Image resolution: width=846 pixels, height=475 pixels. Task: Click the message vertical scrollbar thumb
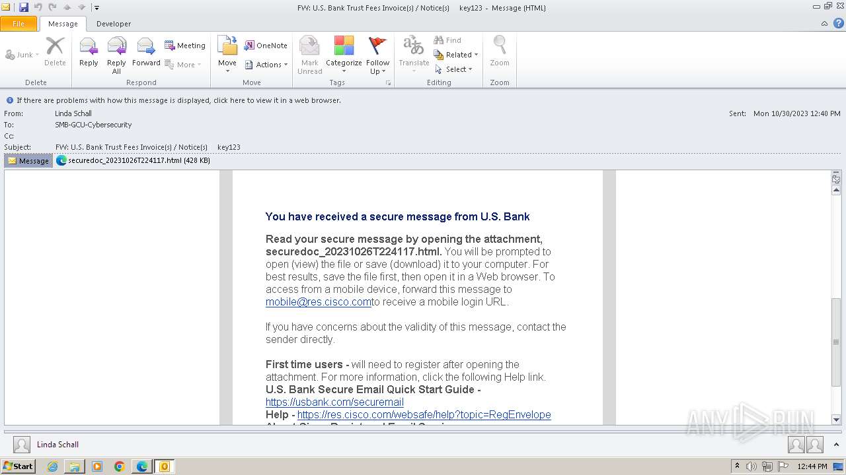836,342
